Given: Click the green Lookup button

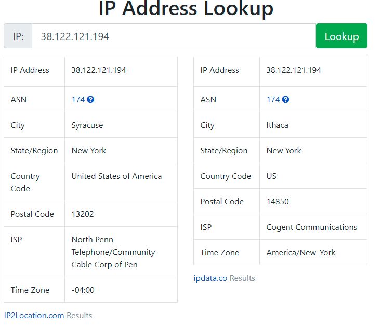Looking at the screenshot, I should click(341, 36).
